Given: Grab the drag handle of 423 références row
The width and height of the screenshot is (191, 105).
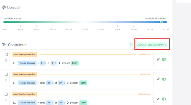Looking at the screenshot, I should click(6, 100).
